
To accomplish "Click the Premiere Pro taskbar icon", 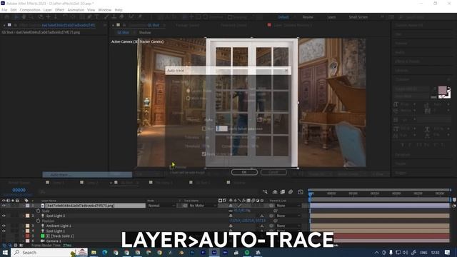I will [203, 252].
